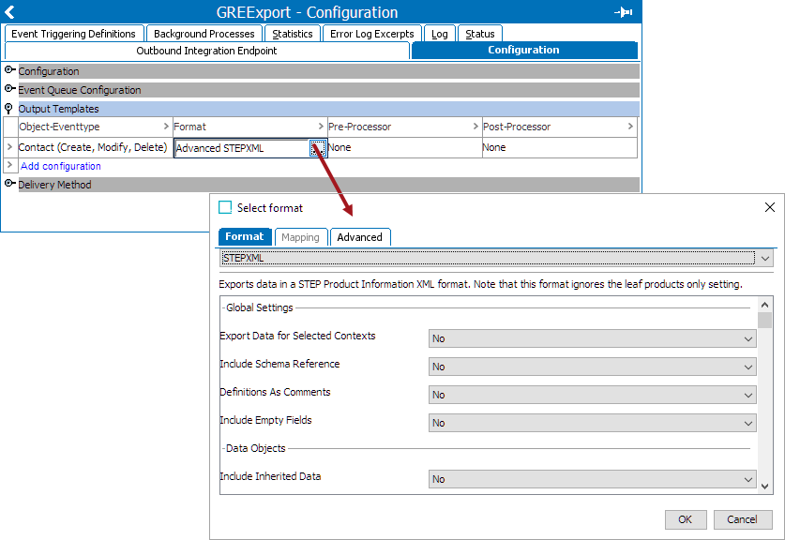Click the row arrow beside the Contact entry
Viewport: 785px width, 540px height.
pyautogui.click(x=9, y=147)
